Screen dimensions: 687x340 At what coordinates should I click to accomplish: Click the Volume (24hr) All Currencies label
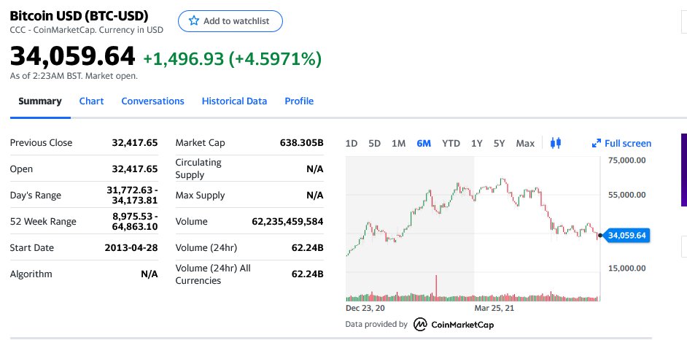tap(213, 274)
